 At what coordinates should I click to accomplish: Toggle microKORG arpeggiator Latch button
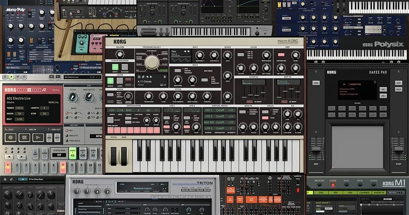(128, 118)
